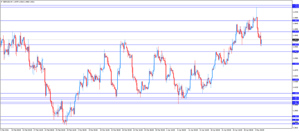This screenshot has height=132, width=299.
Task: Select the 1.4662 horizontal line price label
Action: (295, 20)
